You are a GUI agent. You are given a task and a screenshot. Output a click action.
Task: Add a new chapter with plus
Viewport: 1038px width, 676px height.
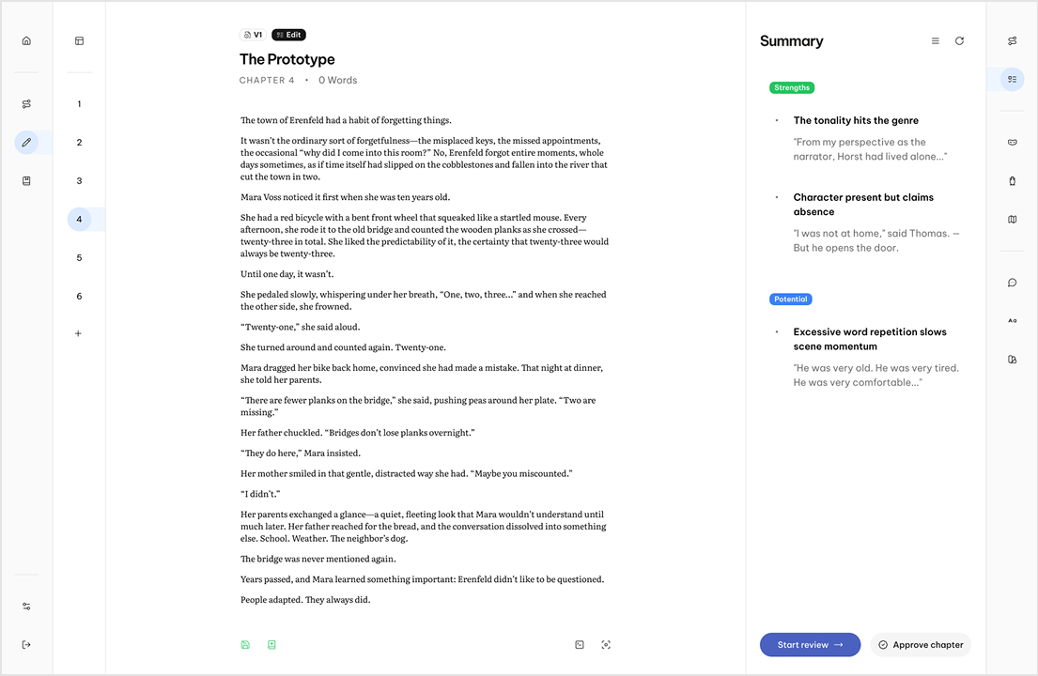click(78, 334)
